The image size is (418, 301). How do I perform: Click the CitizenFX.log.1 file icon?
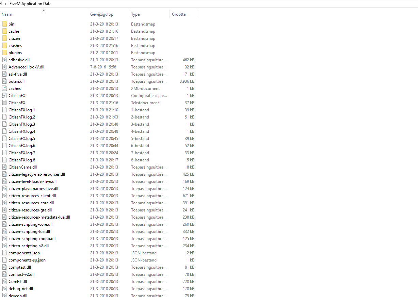click(x=4, y=110)
